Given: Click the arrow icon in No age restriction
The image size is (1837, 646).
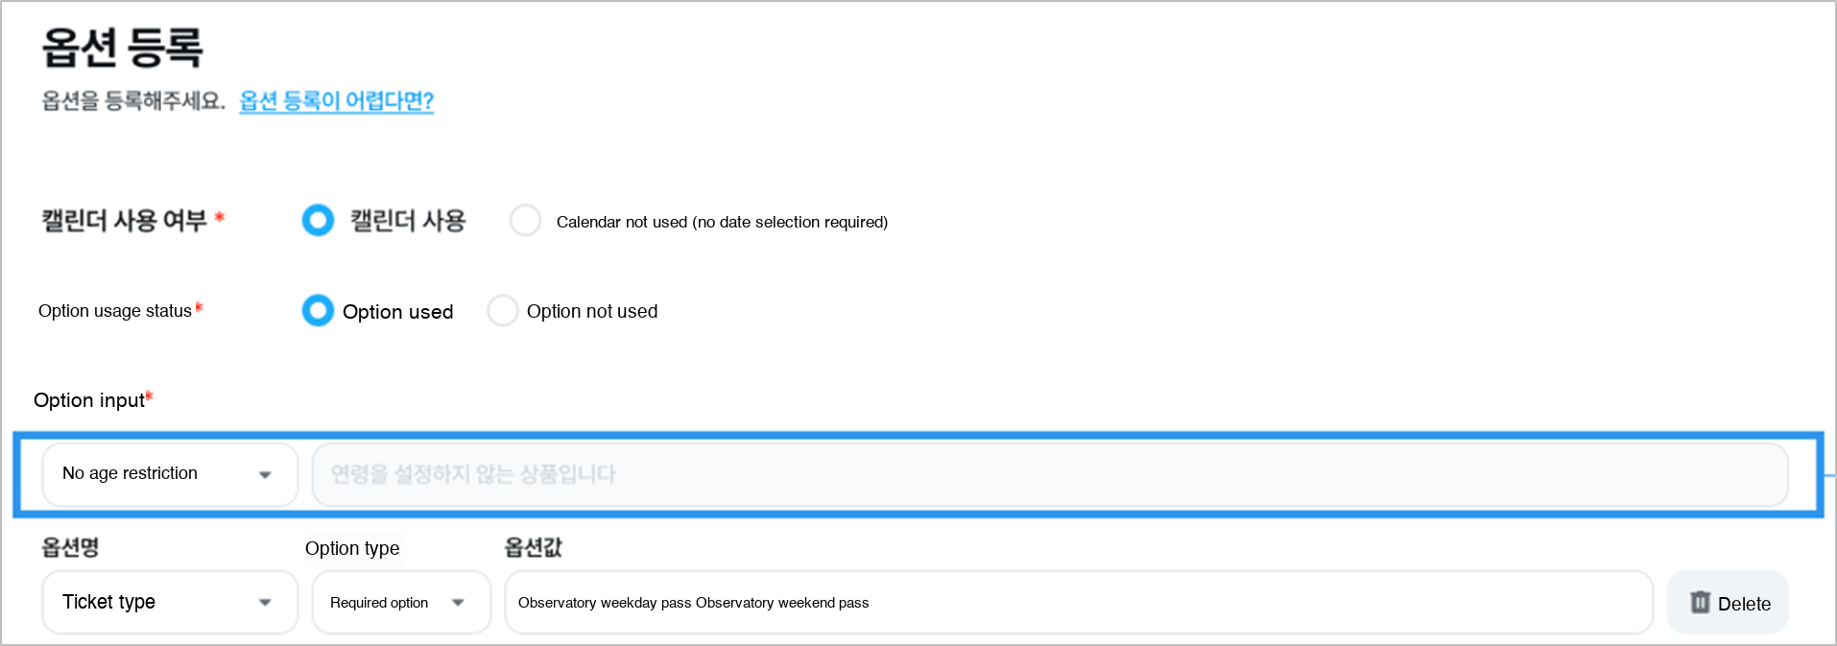Looking at the screenshot, I should point(265,474).
